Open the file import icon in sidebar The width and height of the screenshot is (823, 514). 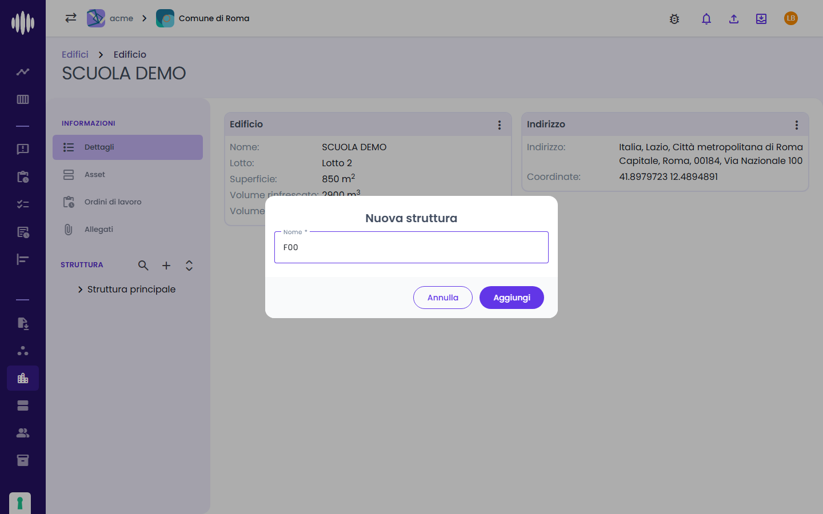23,323
